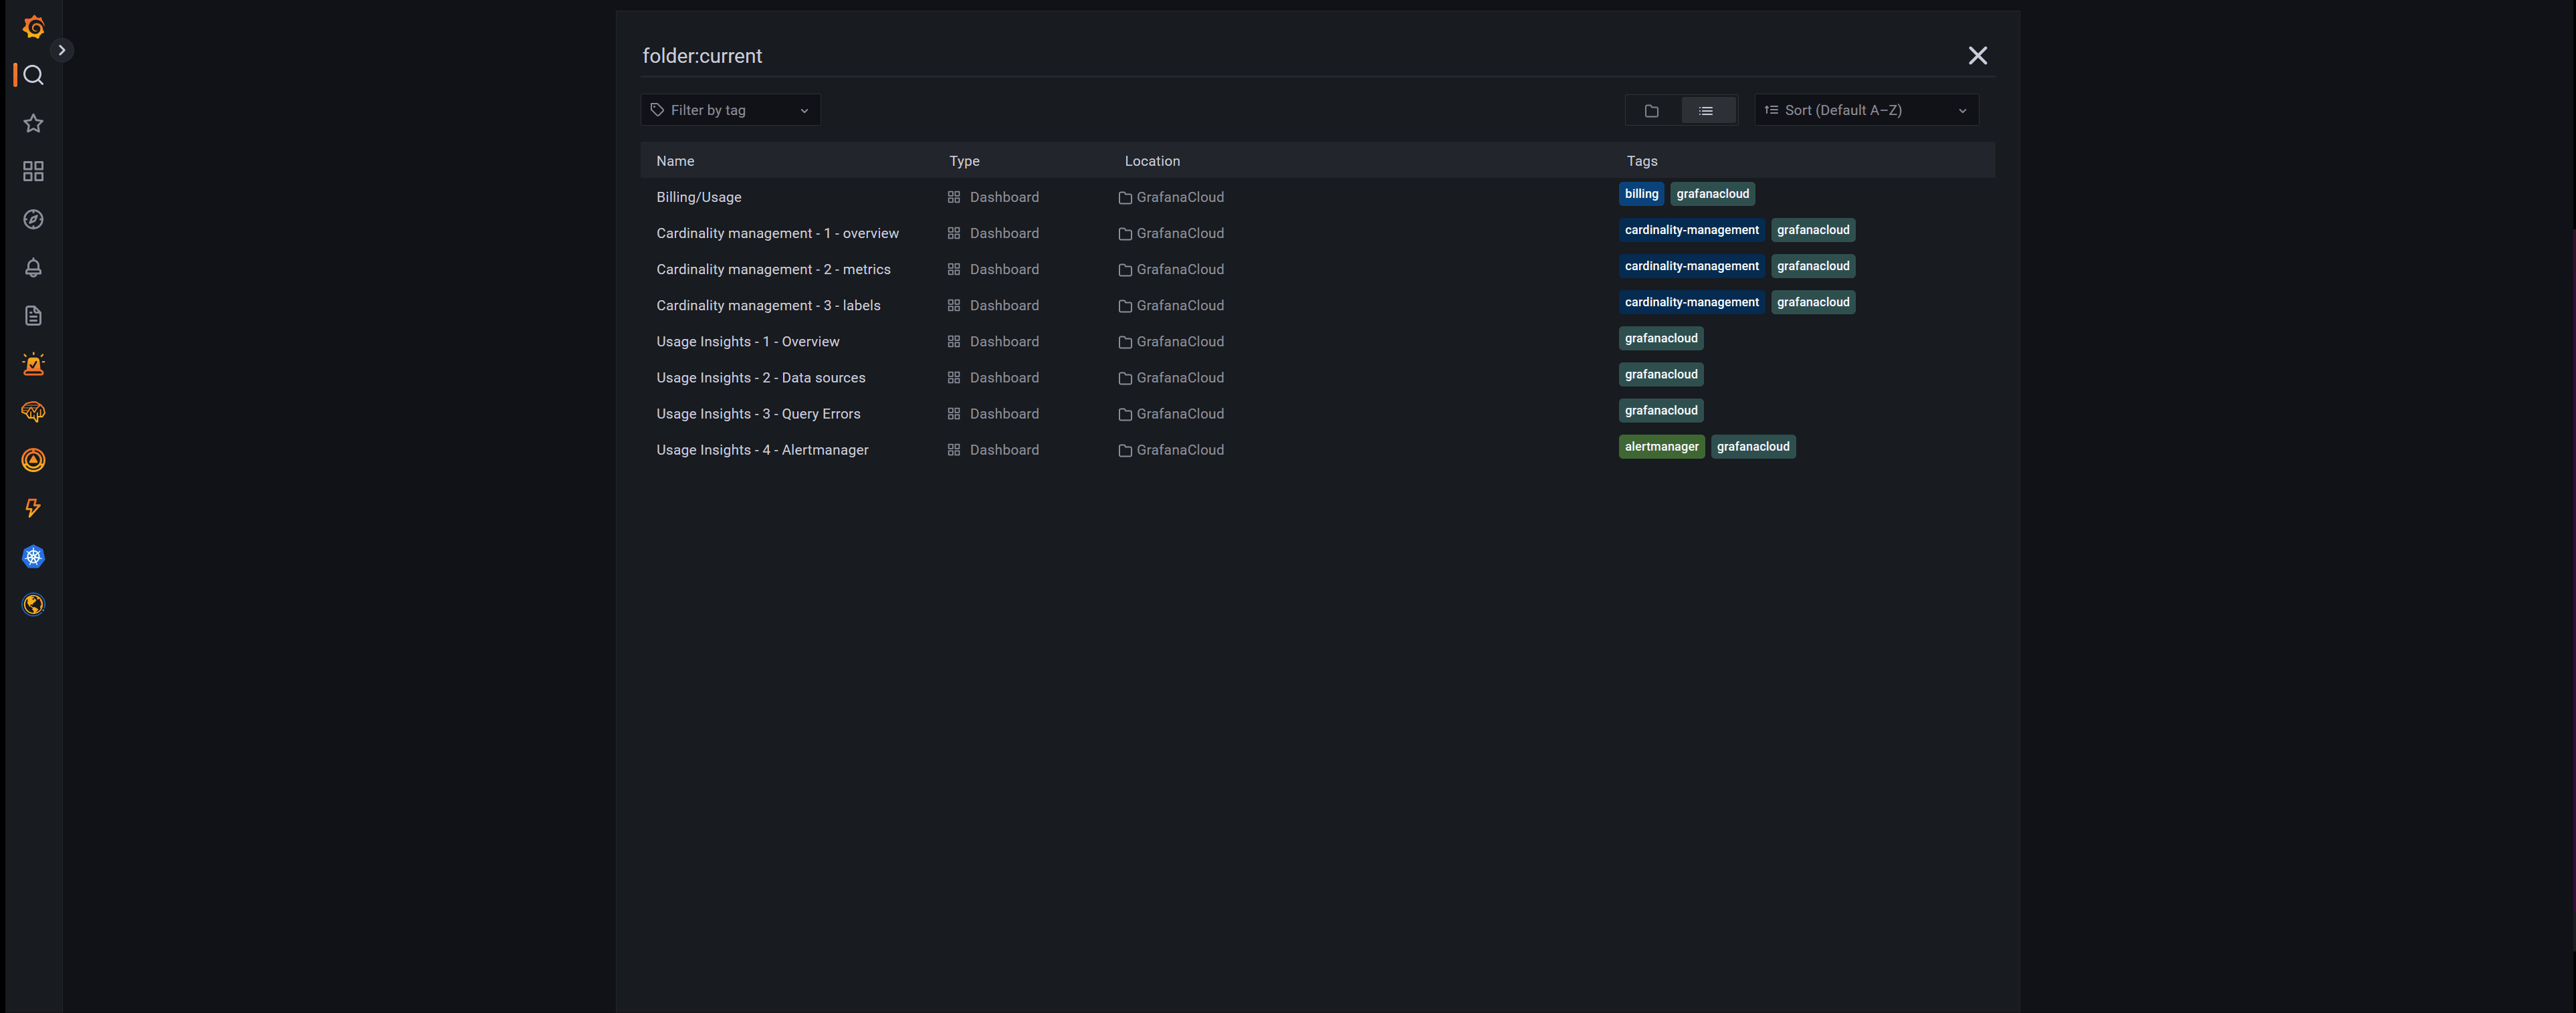Open the Dashboards section icon
Screen dimensions: 2576x1013
[33, 171]
